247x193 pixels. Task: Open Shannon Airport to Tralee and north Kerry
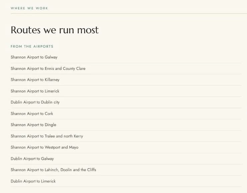coord(47,136)
